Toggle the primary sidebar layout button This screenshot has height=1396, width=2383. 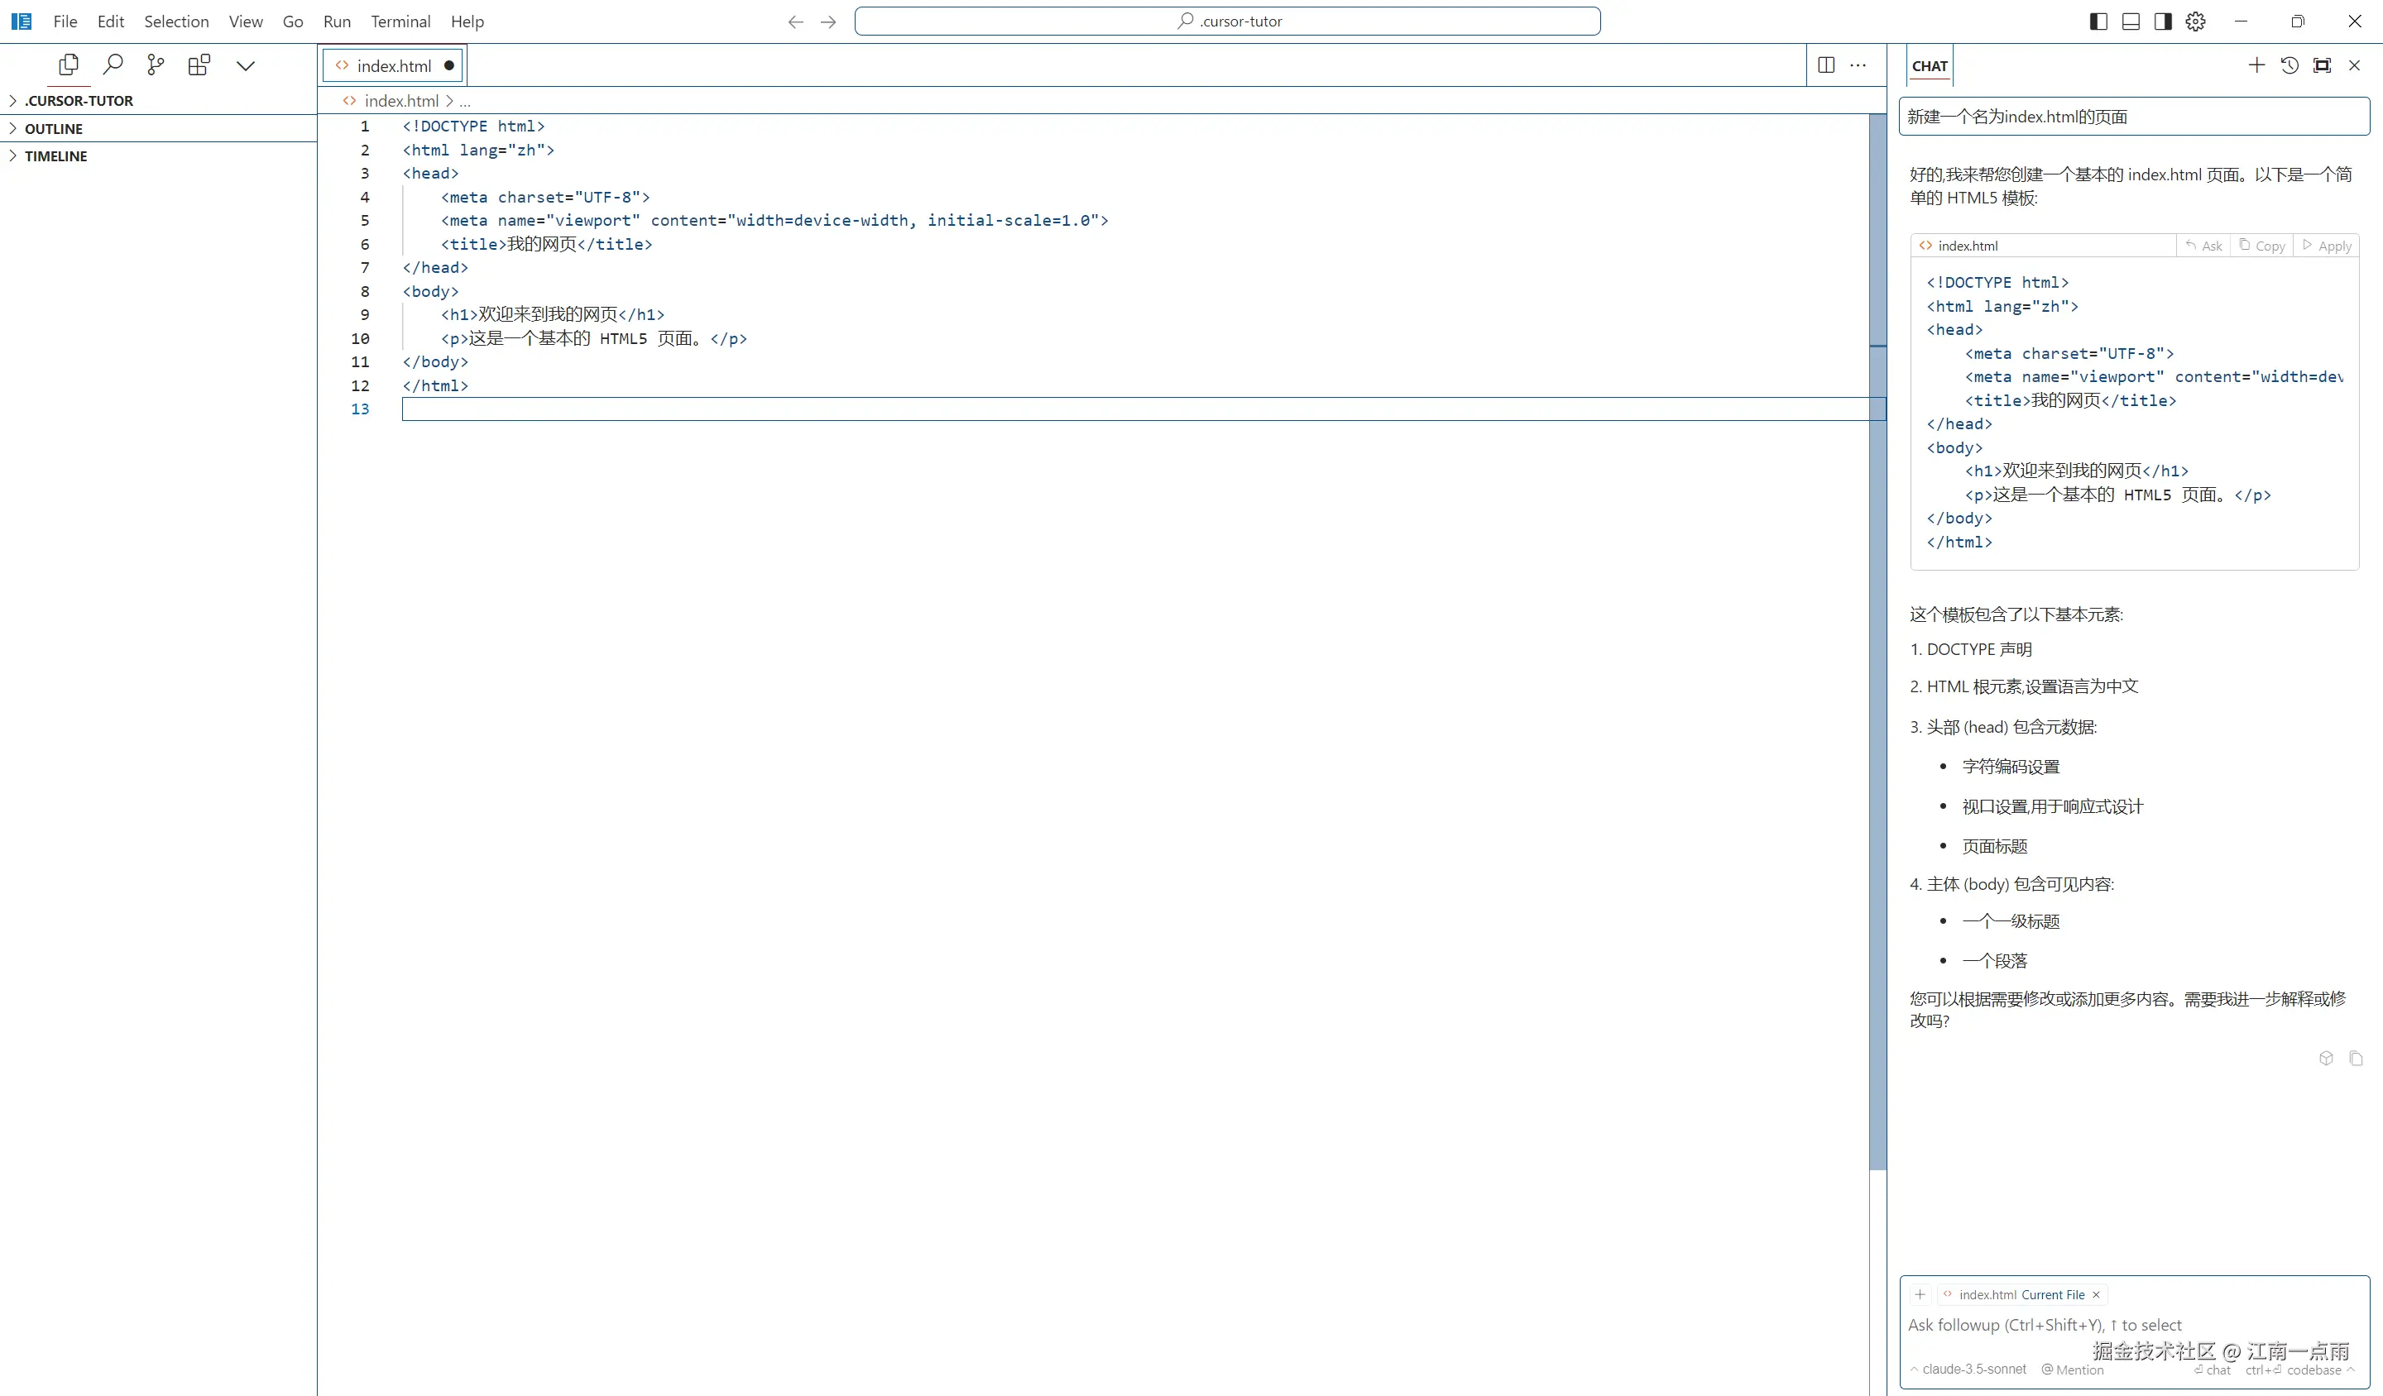[x=2098, y=21]
